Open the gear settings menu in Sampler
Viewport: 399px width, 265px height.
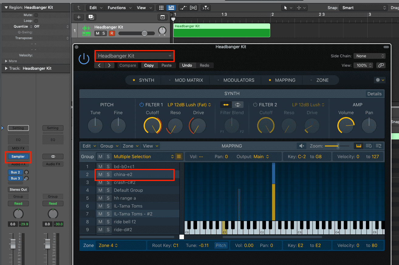(380, 80)
